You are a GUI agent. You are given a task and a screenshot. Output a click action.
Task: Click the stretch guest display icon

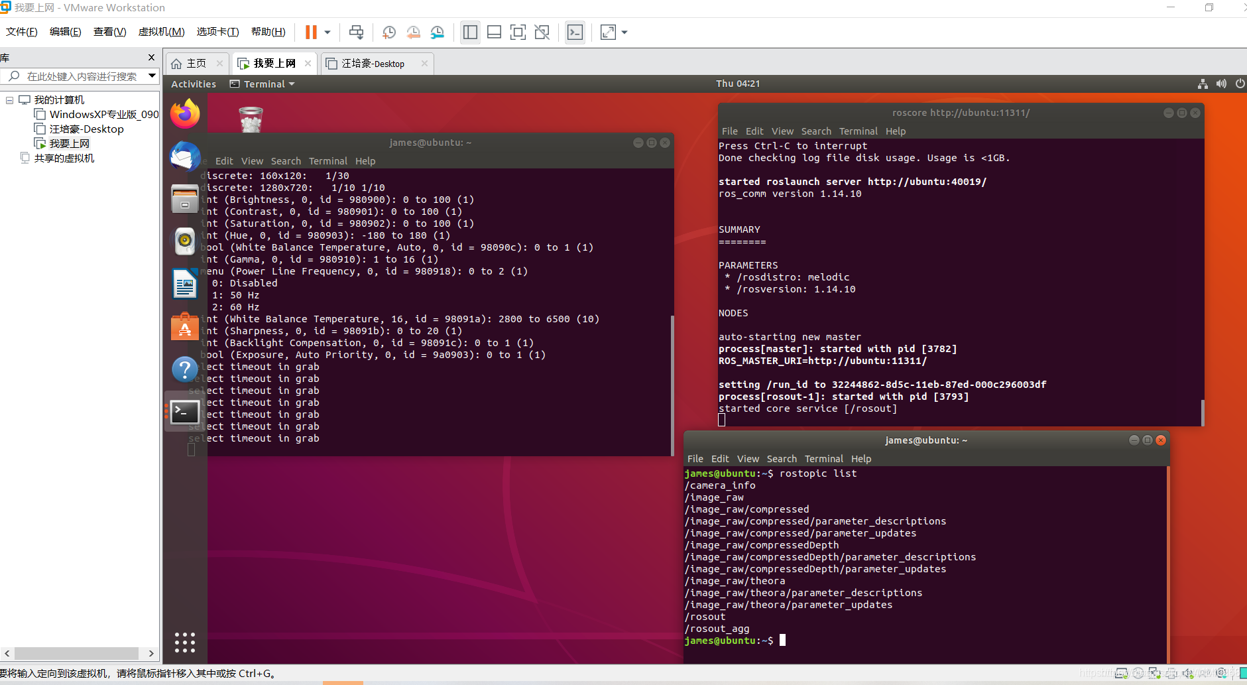pyautogui.click(x=608, y=32)
